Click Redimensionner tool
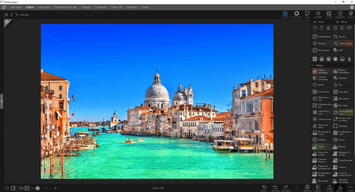Image resolution: width=355 pixels, height=192 pixels. point(322,37)
